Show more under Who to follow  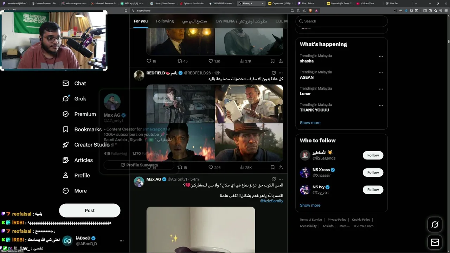click(x=310, y=205)
